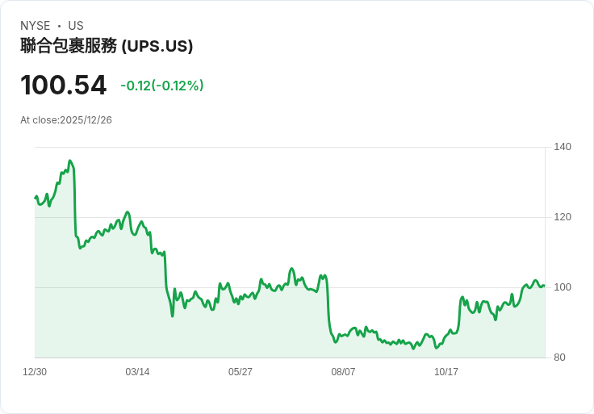Click the 100 y-axis label
The width and height of the screenshot is (594, 414).
click(563, 287)
